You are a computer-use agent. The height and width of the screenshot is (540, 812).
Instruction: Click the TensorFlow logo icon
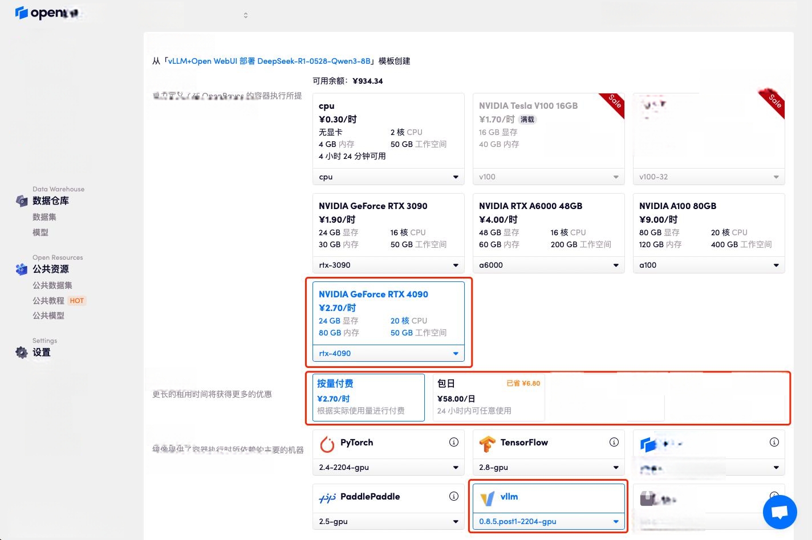coord(488,444)
